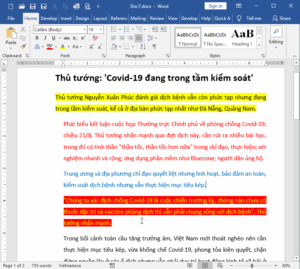Toggle strikethrough abc formatting
Screen dimensions: 300x269
tap(67, 38)
